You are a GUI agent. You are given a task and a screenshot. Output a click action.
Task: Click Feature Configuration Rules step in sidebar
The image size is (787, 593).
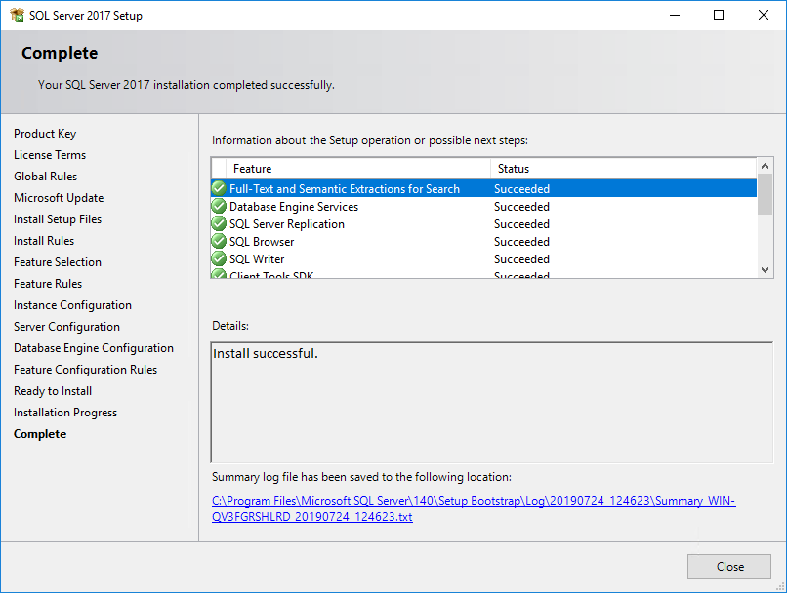(85, 370)
